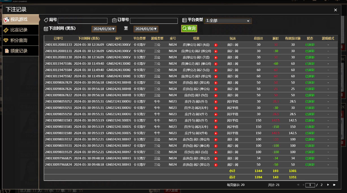The width and height of the screenshot is (347, 193).
Task: Click the 订单号 input field
Action: (x=154, y=21)
